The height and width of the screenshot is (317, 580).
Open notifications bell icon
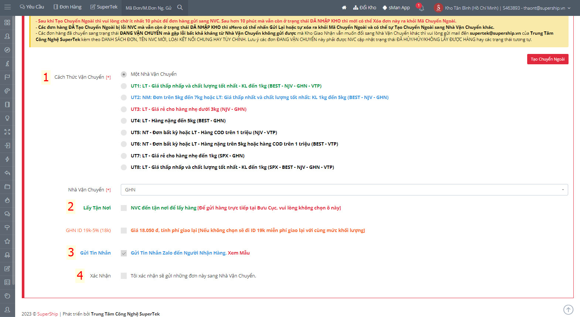click(x=421, y=7)
